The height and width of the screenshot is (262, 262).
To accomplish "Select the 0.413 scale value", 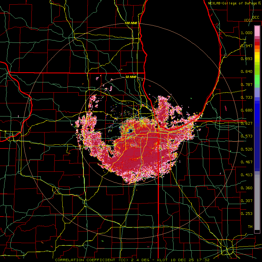I will pyautogui.click(x=247, y=175).
